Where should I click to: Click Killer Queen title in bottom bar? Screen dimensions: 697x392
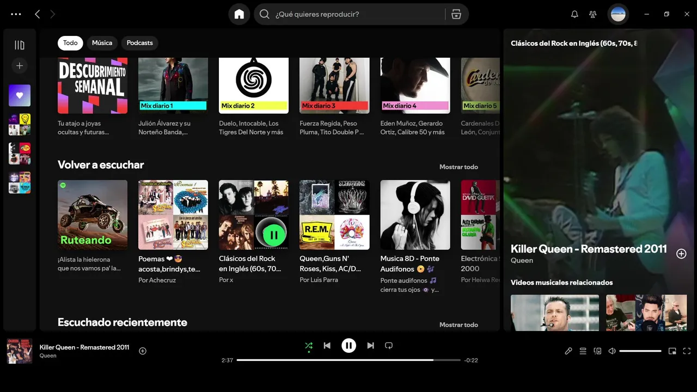84,347
